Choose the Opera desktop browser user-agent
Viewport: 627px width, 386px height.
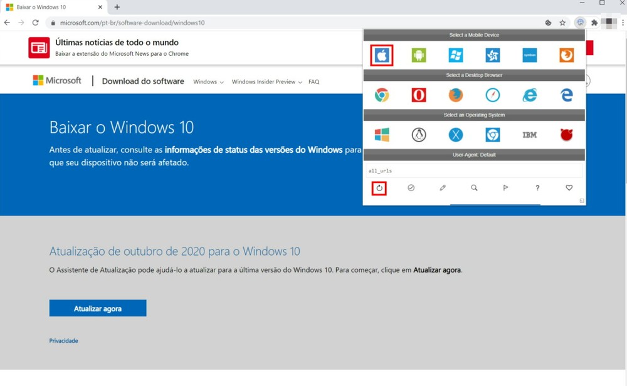point(418,95)
